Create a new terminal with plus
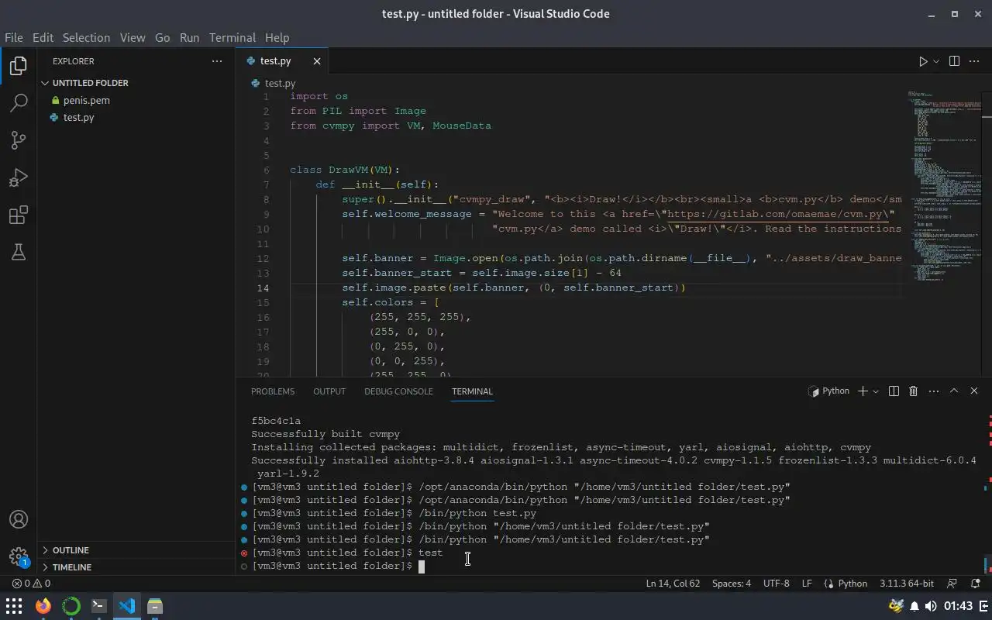Viewport: 992px width, 620px height. click(x=863, y=391)
